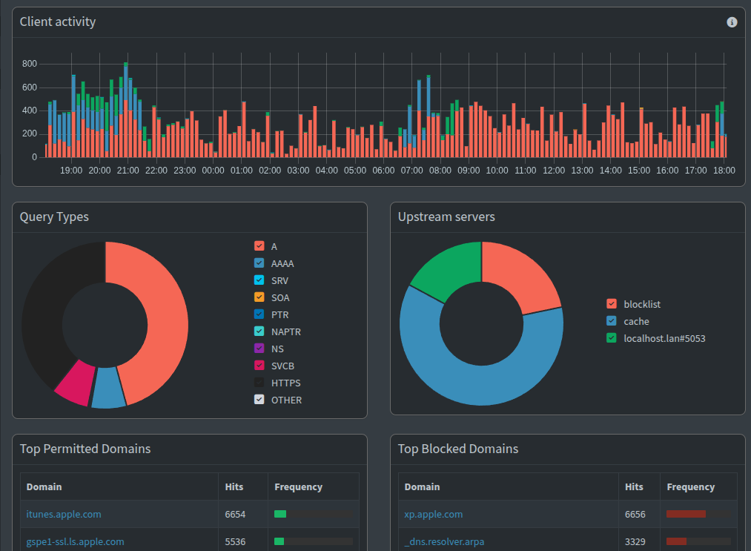Open the itunes.apple.com permitted domain link
This screenshot has height=551, width=751.
(x=64, y=514)
